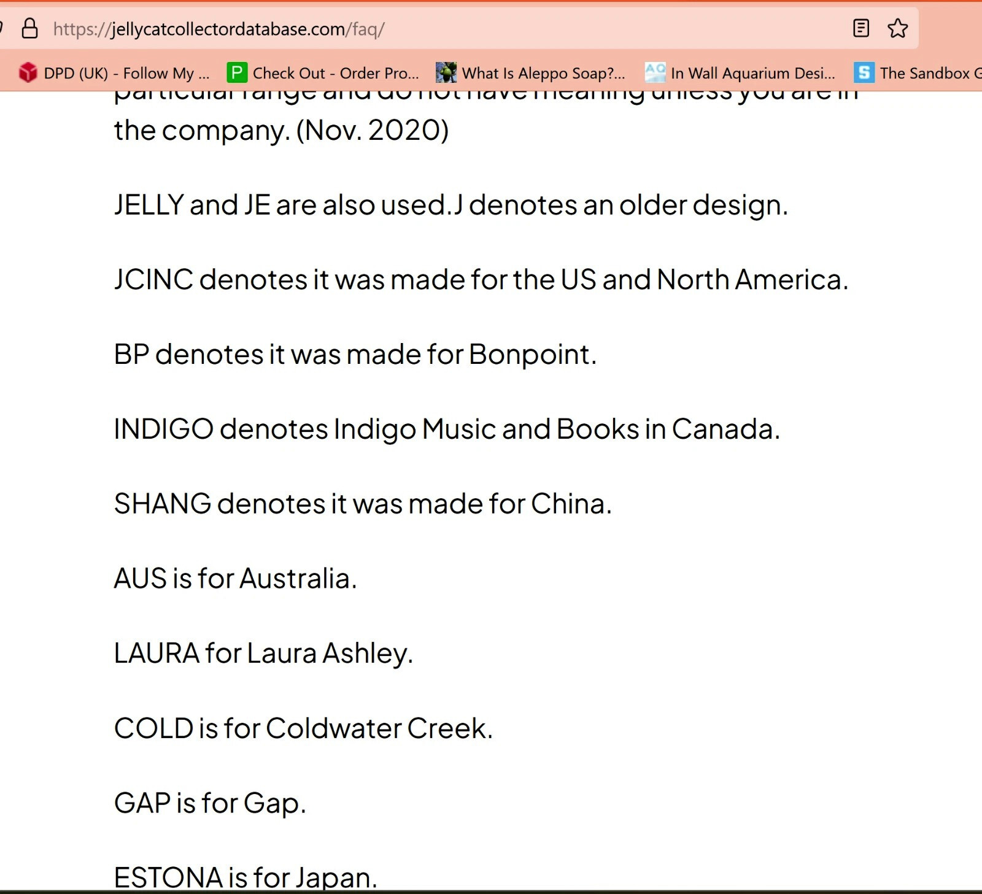Click the 'GAP is for Gap' line

(x=210, y=803)
